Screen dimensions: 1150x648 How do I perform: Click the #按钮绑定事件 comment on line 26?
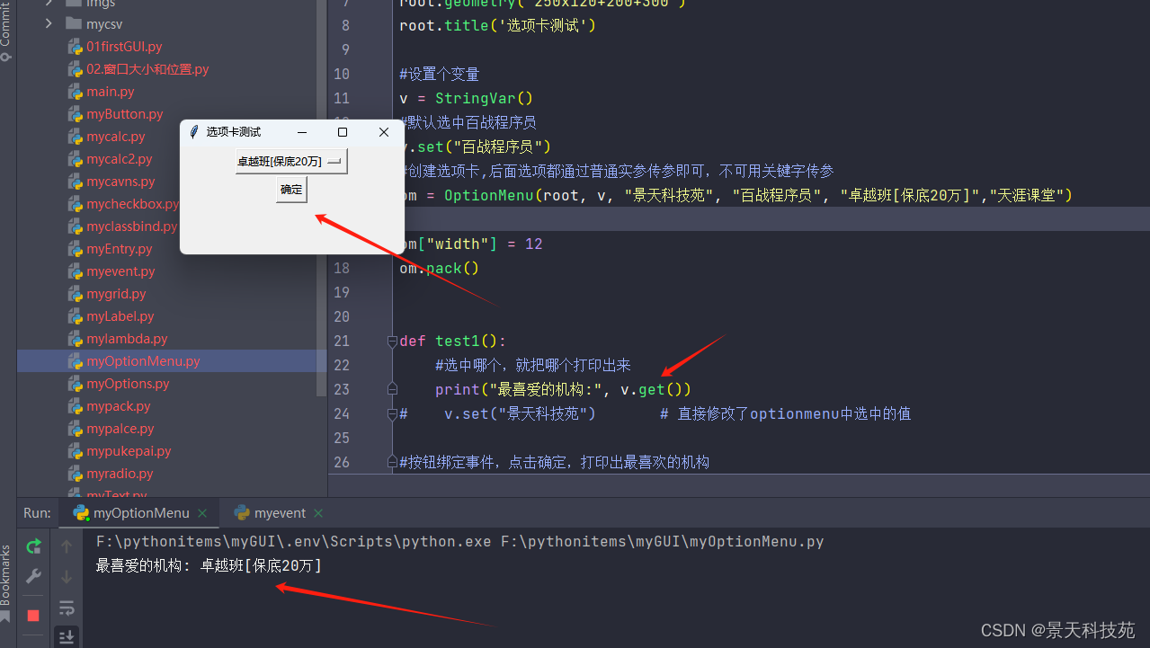[x=554, y=462]
